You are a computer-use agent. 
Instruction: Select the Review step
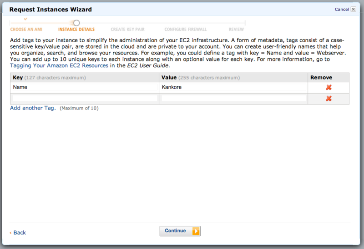(x=236, y=30)
